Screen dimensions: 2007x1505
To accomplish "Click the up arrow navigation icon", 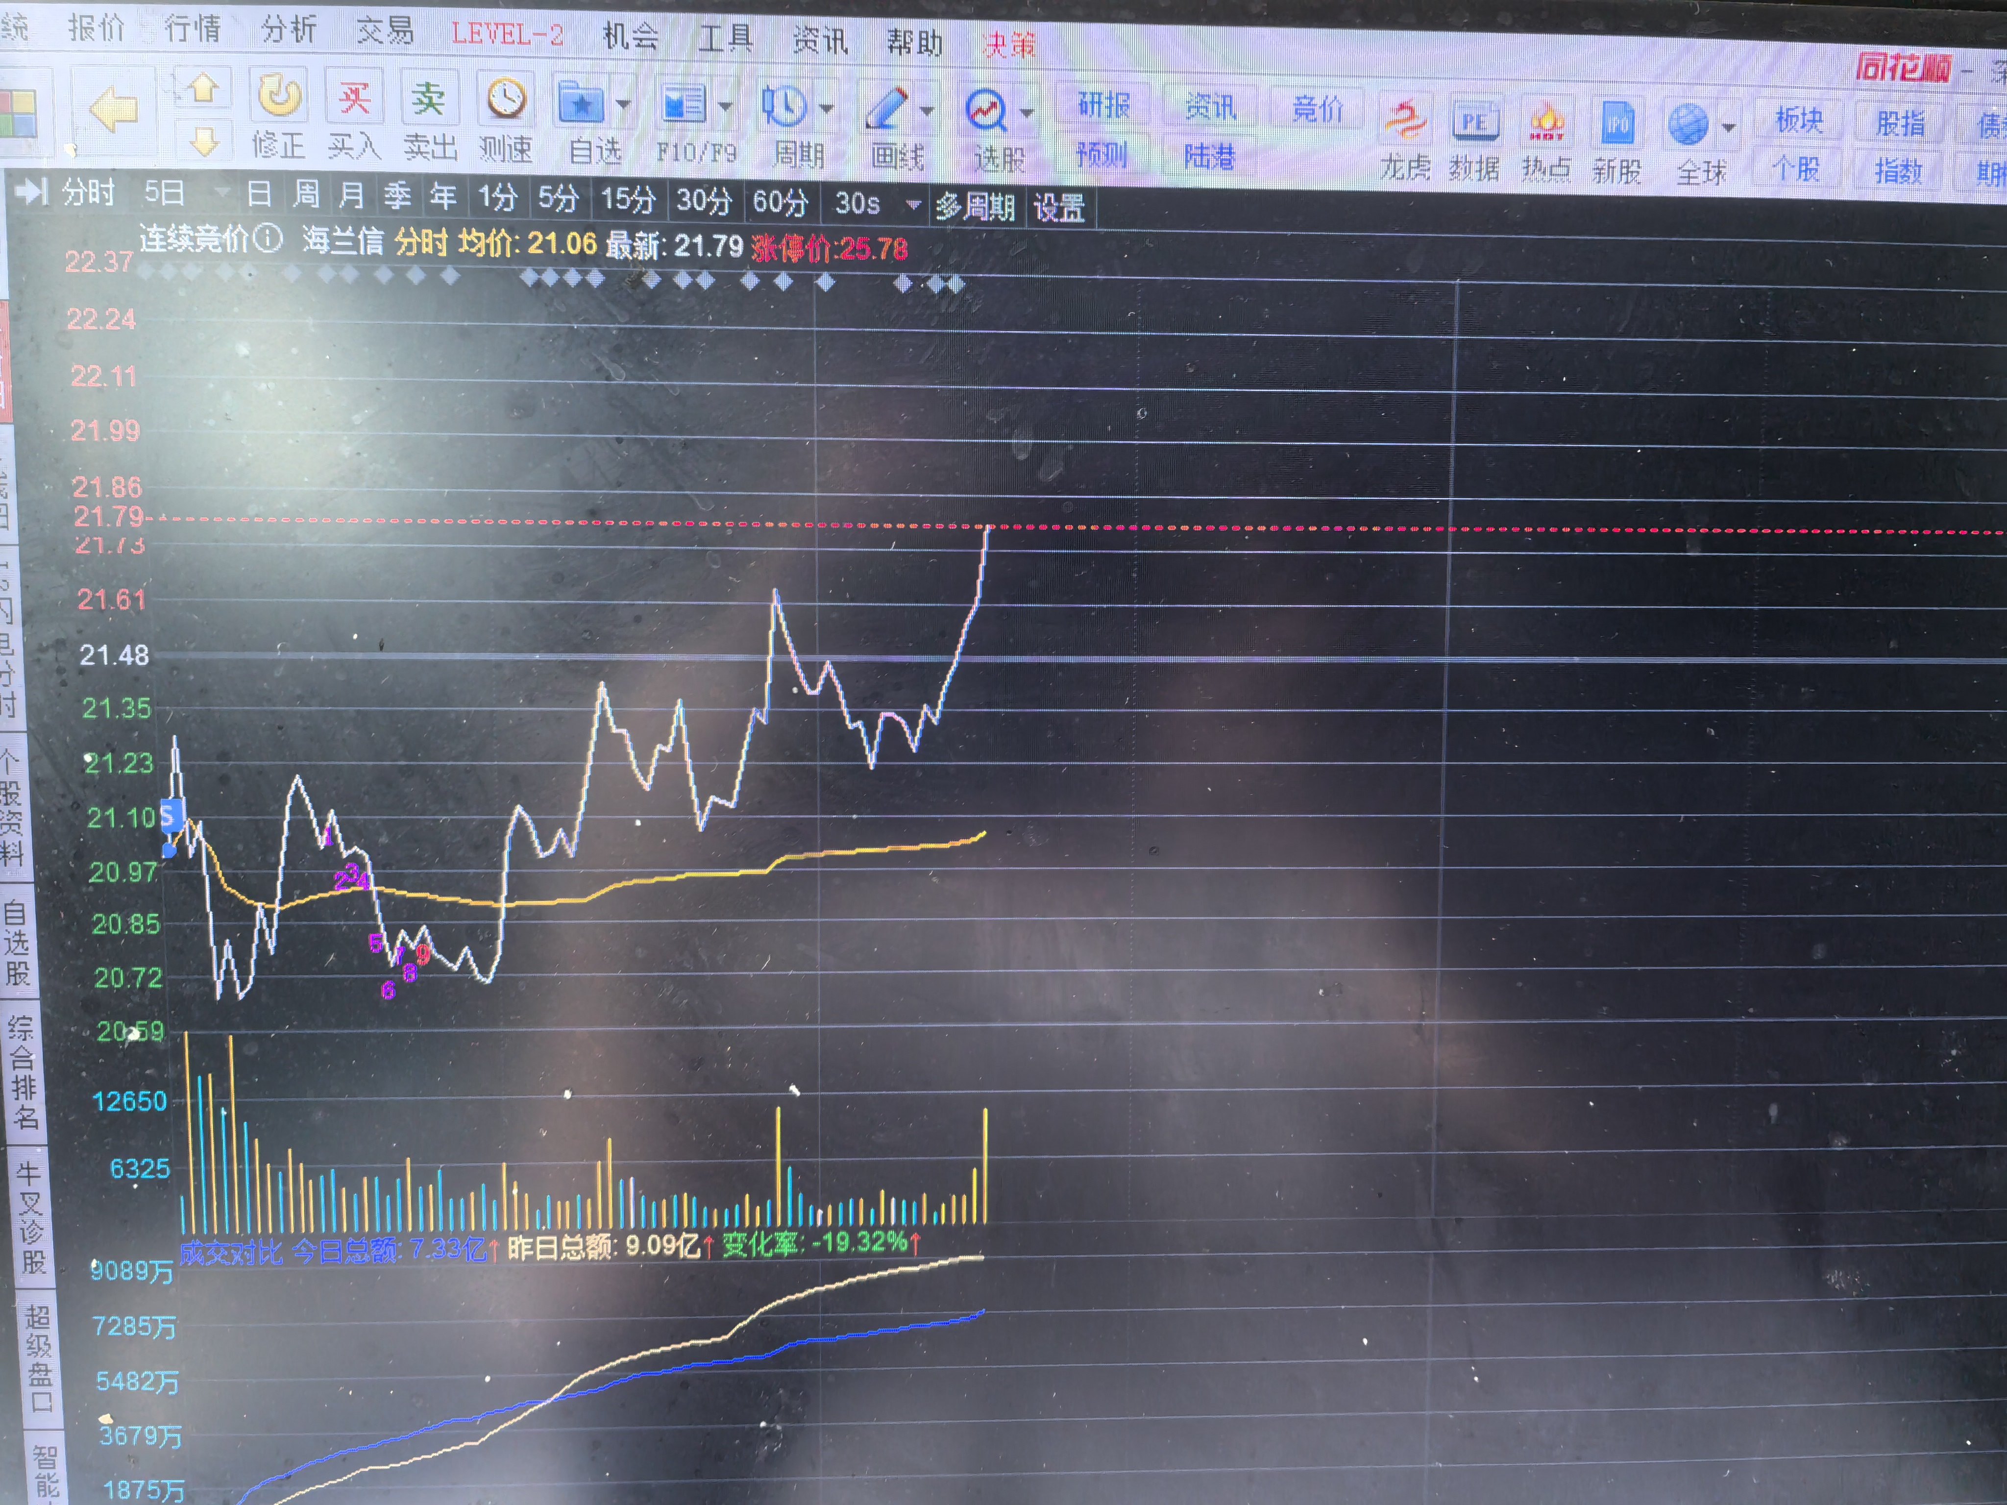I will [x=202, y=87].
